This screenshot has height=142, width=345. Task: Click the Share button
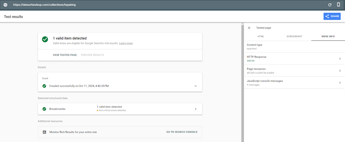[x=332, y=16]
